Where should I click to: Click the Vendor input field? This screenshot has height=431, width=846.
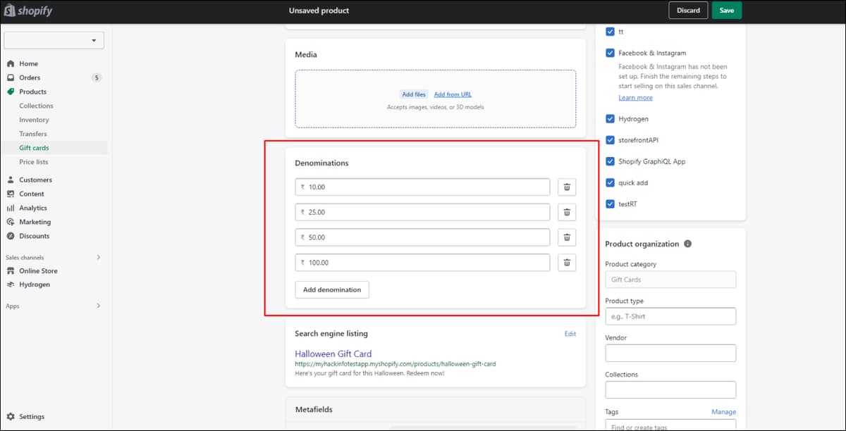click(670, 353)
